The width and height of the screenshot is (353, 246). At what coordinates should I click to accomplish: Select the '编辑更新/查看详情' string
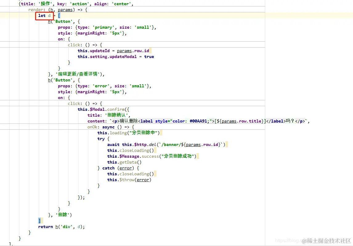(x=78, y=74)
